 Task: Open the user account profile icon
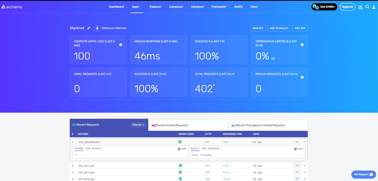(374, 7)
